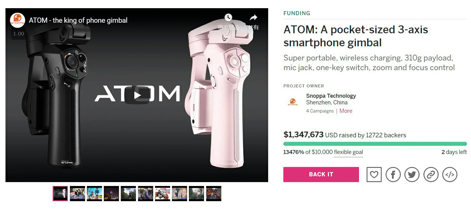The height and width of the screenshot is (209, 471).
Task: Select the SNOPPA logo in the video corner
Action: (18, 18)
